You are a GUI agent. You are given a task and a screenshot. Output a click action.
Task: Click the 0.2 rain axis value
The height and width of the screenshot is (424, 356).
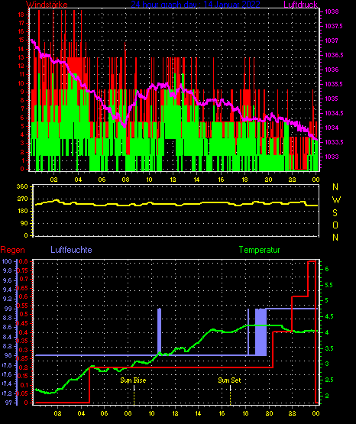[24, 367]
